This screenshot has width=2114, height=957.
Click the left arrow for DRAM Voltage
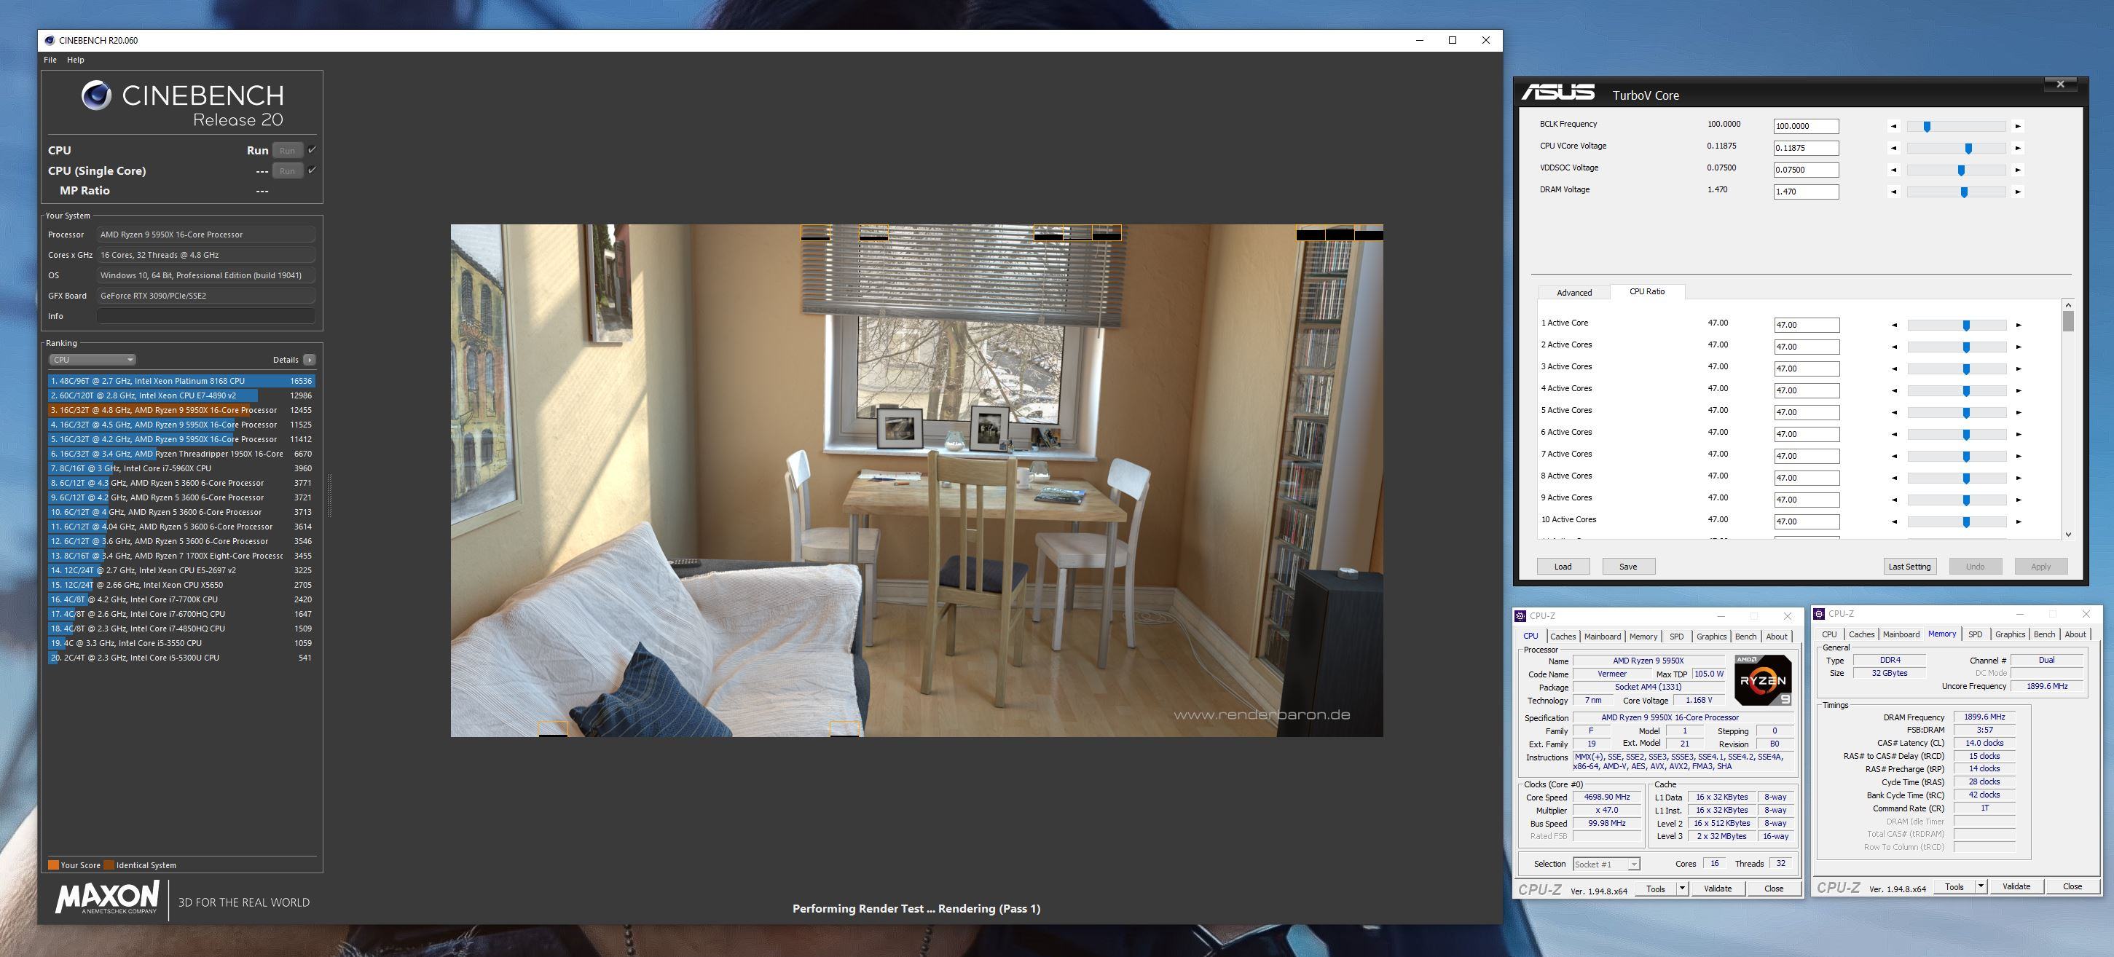tap(1893, 192)
